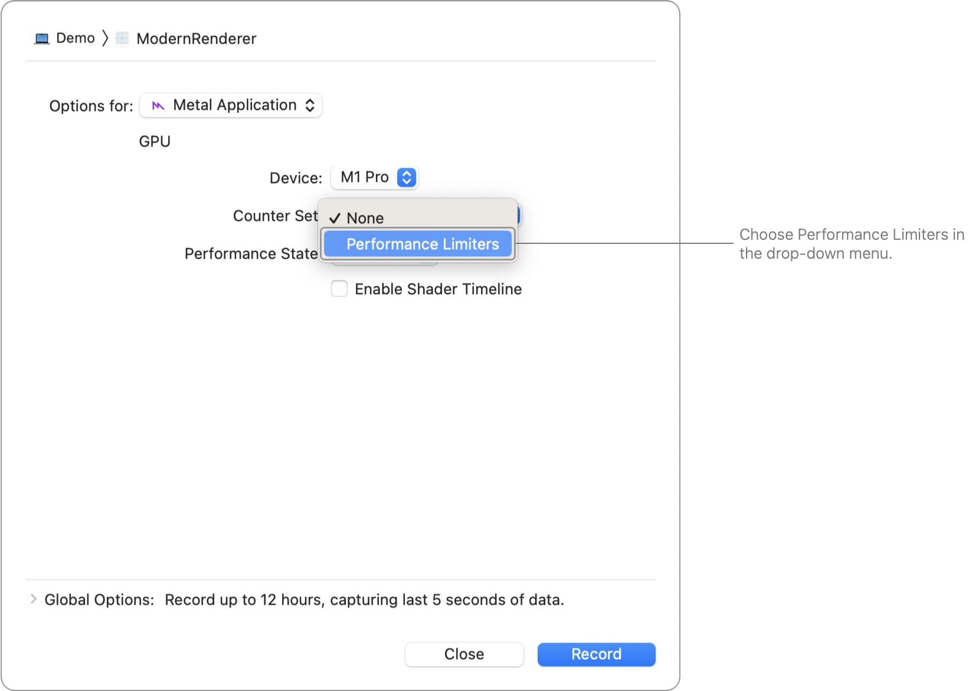Click the Global Options summary text

point(364,599)
